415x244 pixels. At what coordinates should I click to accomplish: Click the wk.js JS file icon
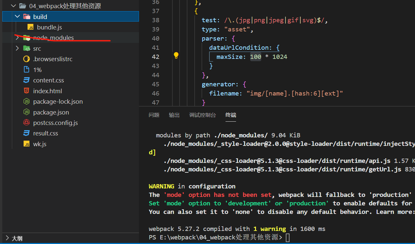coord(27,144)
